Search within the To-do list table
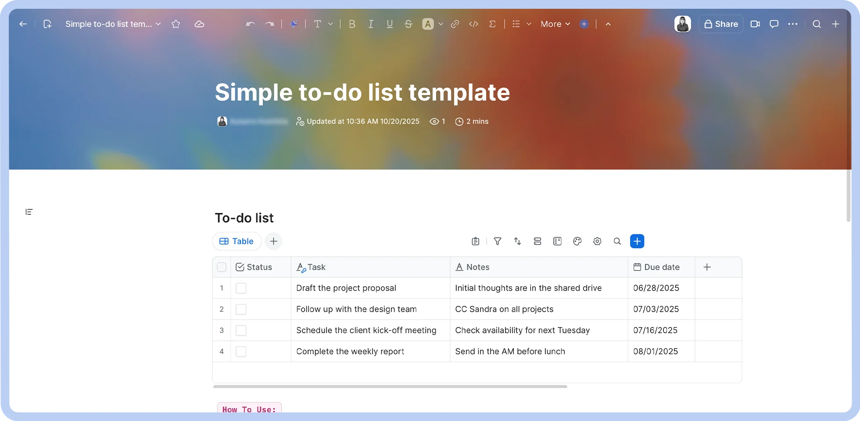The height and width of the screenshot is (421, 860). pos(617,241)
